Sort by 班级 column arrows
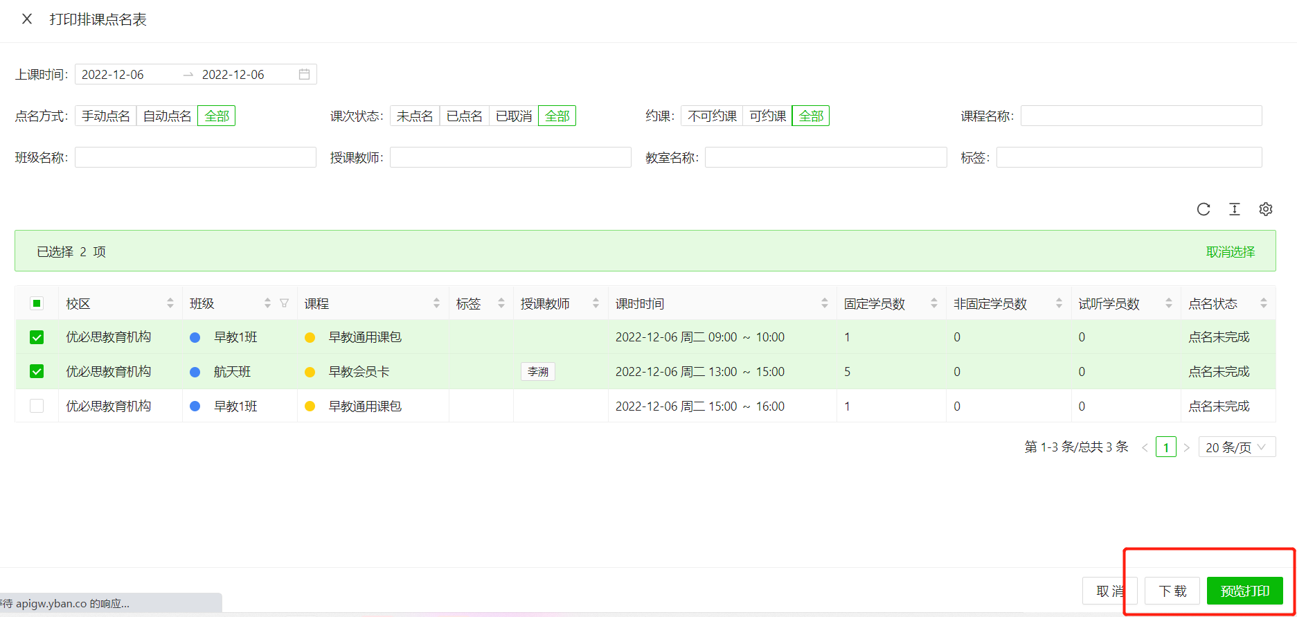 [267, 303]
